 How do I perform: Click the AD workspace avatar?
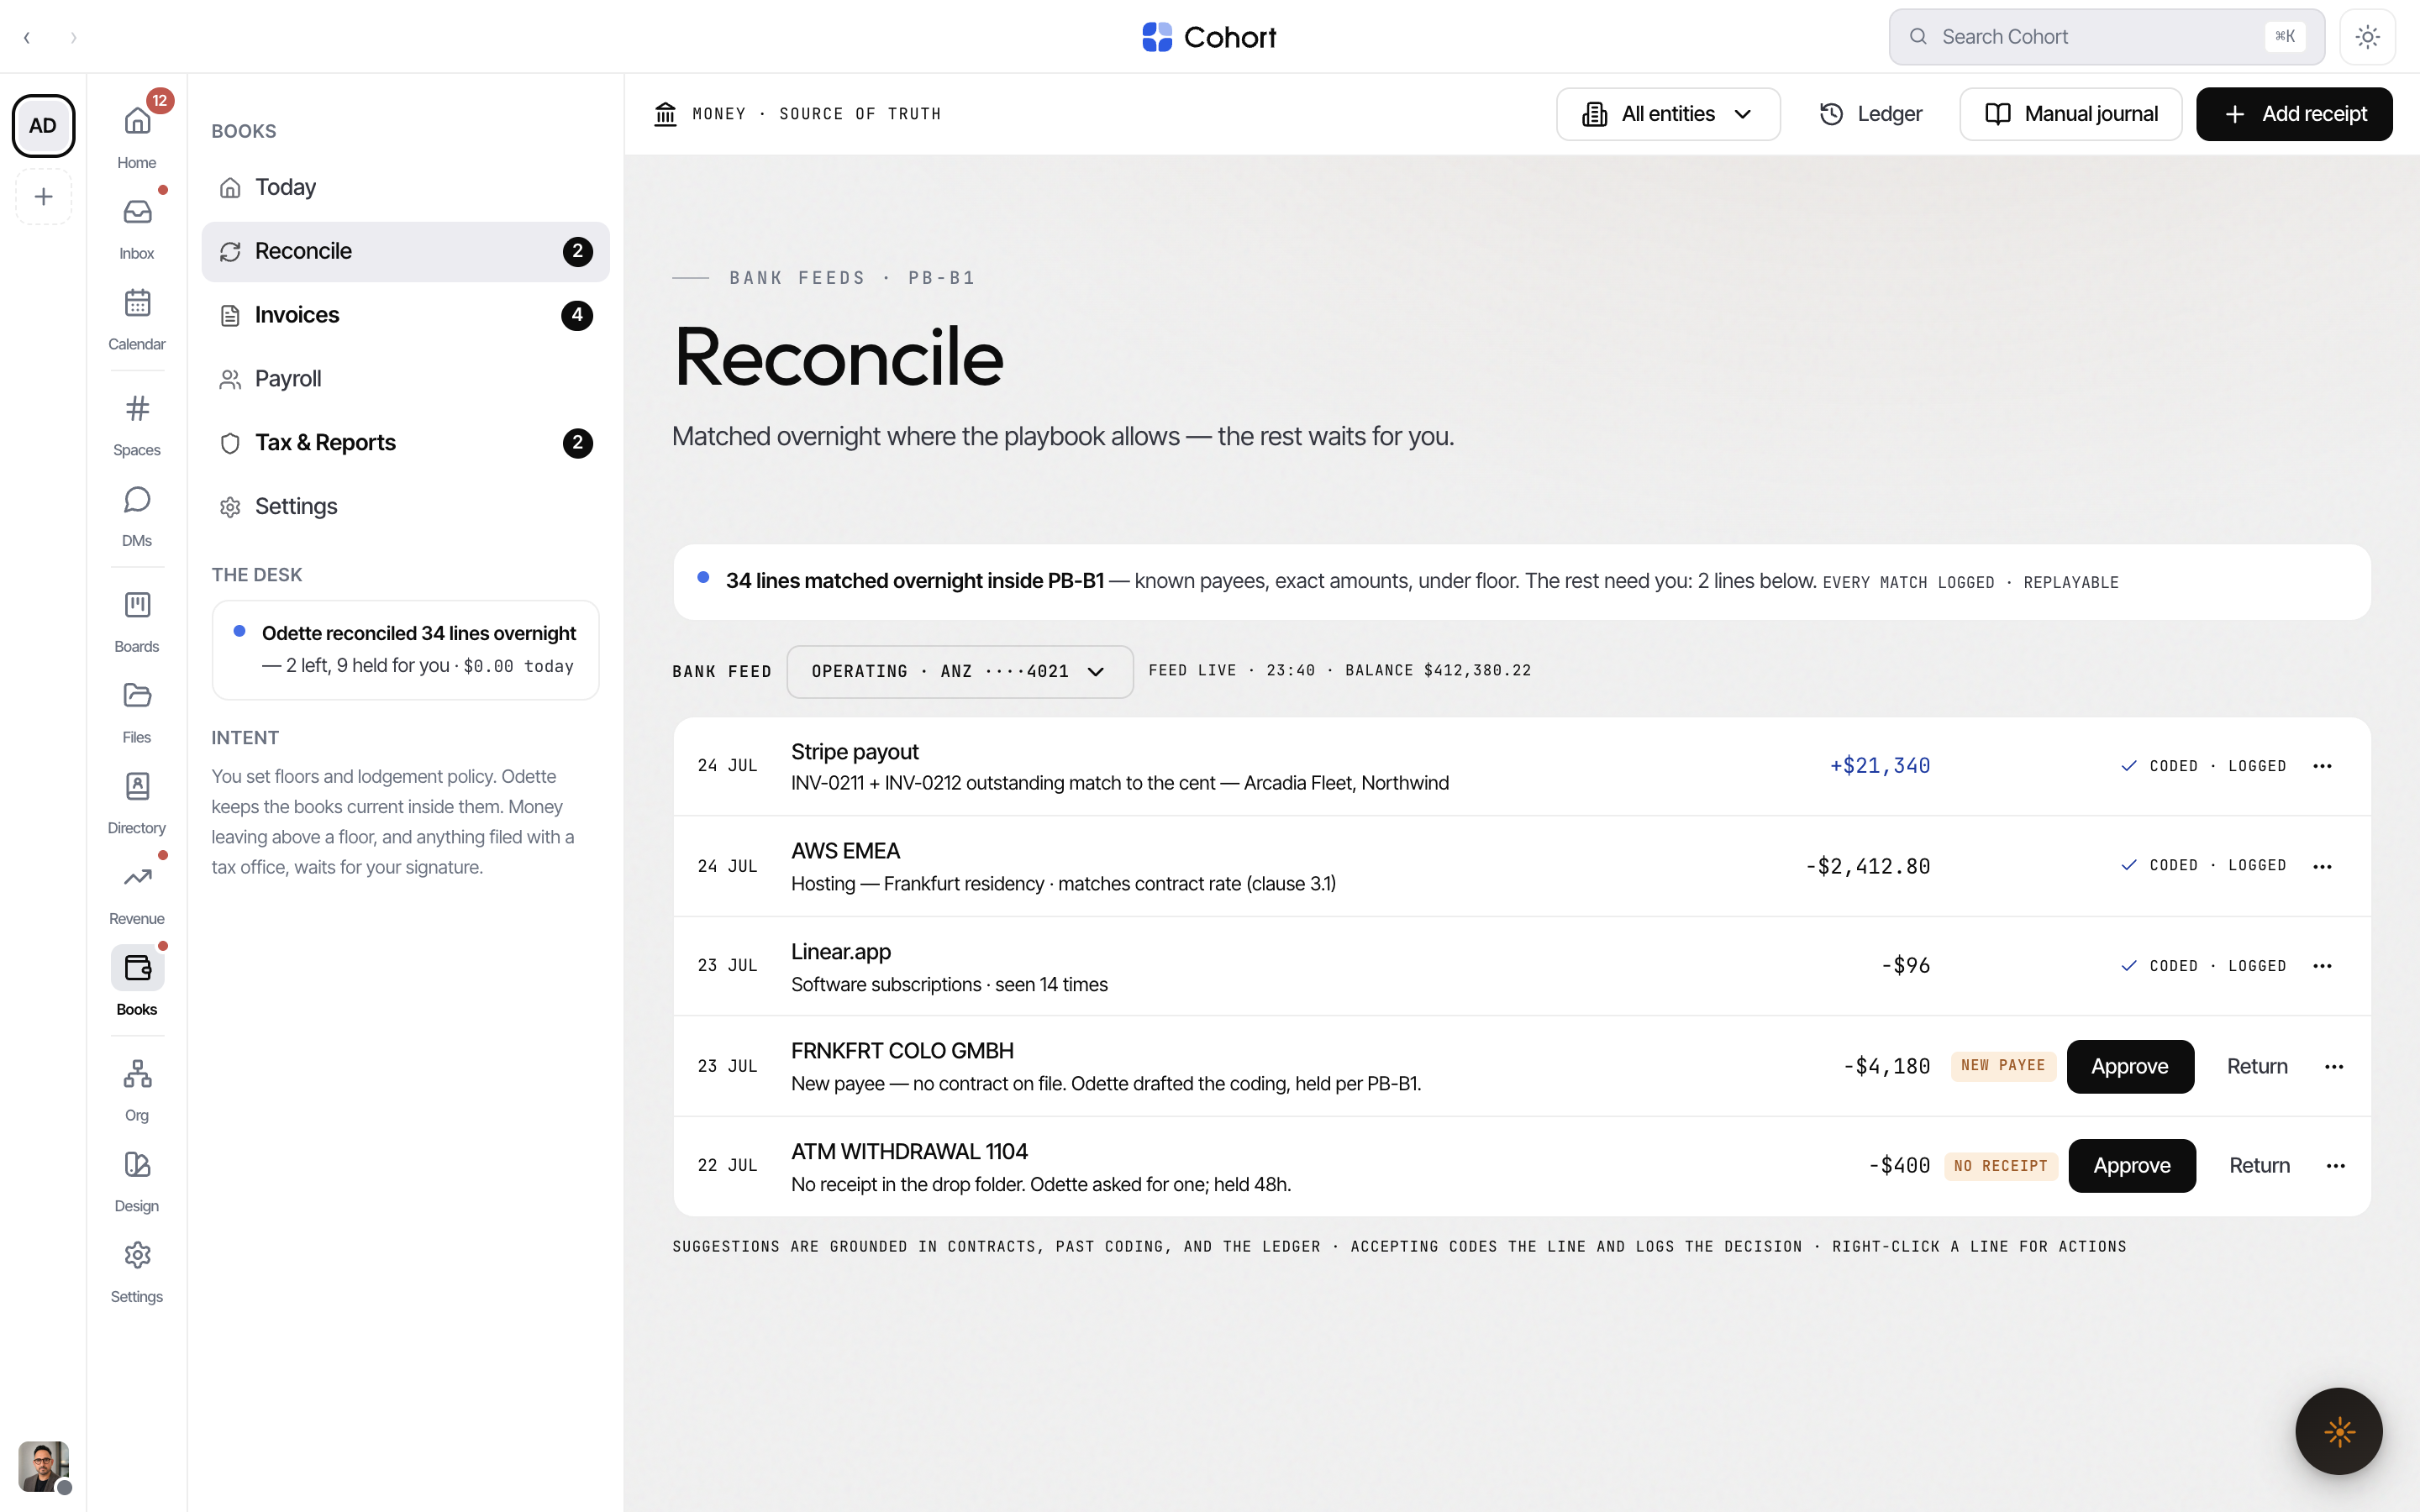43,126
